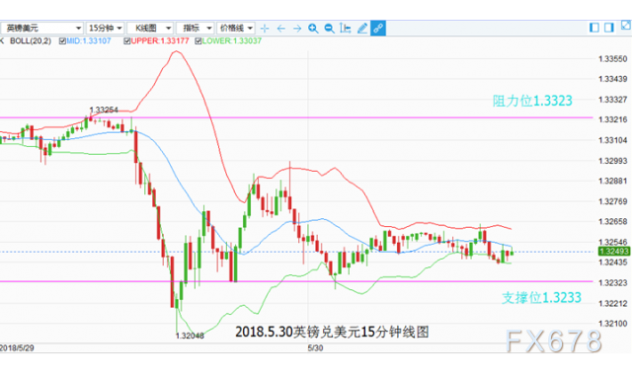Click the 1.33254 high price label
This screenshot has width=632, height=376.
pos(104,110)
